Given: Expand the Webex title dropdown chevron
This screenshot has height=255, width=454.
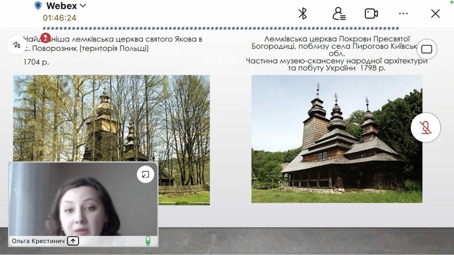Looking at the screenshot, I should pyautogui.click(x=83, y=5).
